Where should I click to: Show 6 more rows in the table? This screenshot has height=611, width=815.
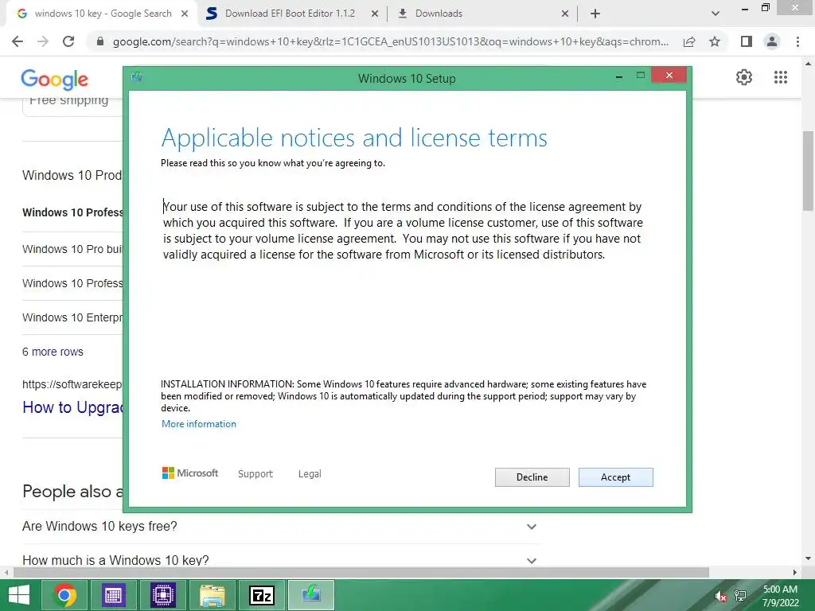coord(53,352)
